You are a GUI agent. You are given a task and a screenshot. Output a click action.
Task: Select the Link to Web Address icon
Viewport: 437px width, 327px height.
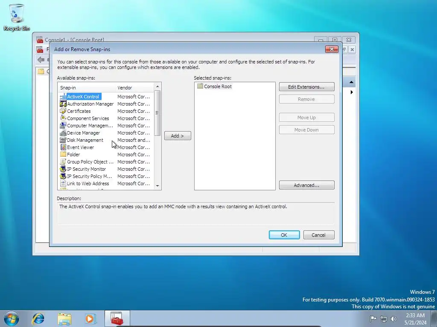(x=63, y=183)
